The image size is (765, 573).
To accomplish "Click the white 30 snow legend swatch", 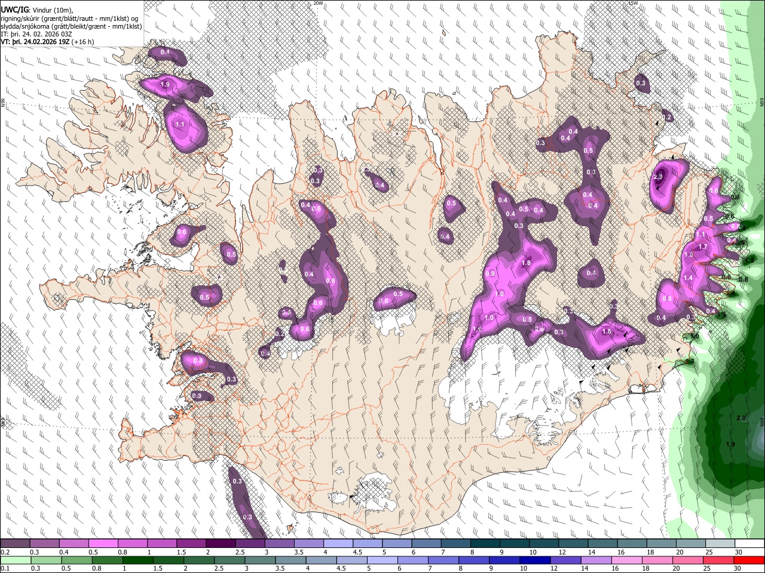I will [x=749, y=544].
